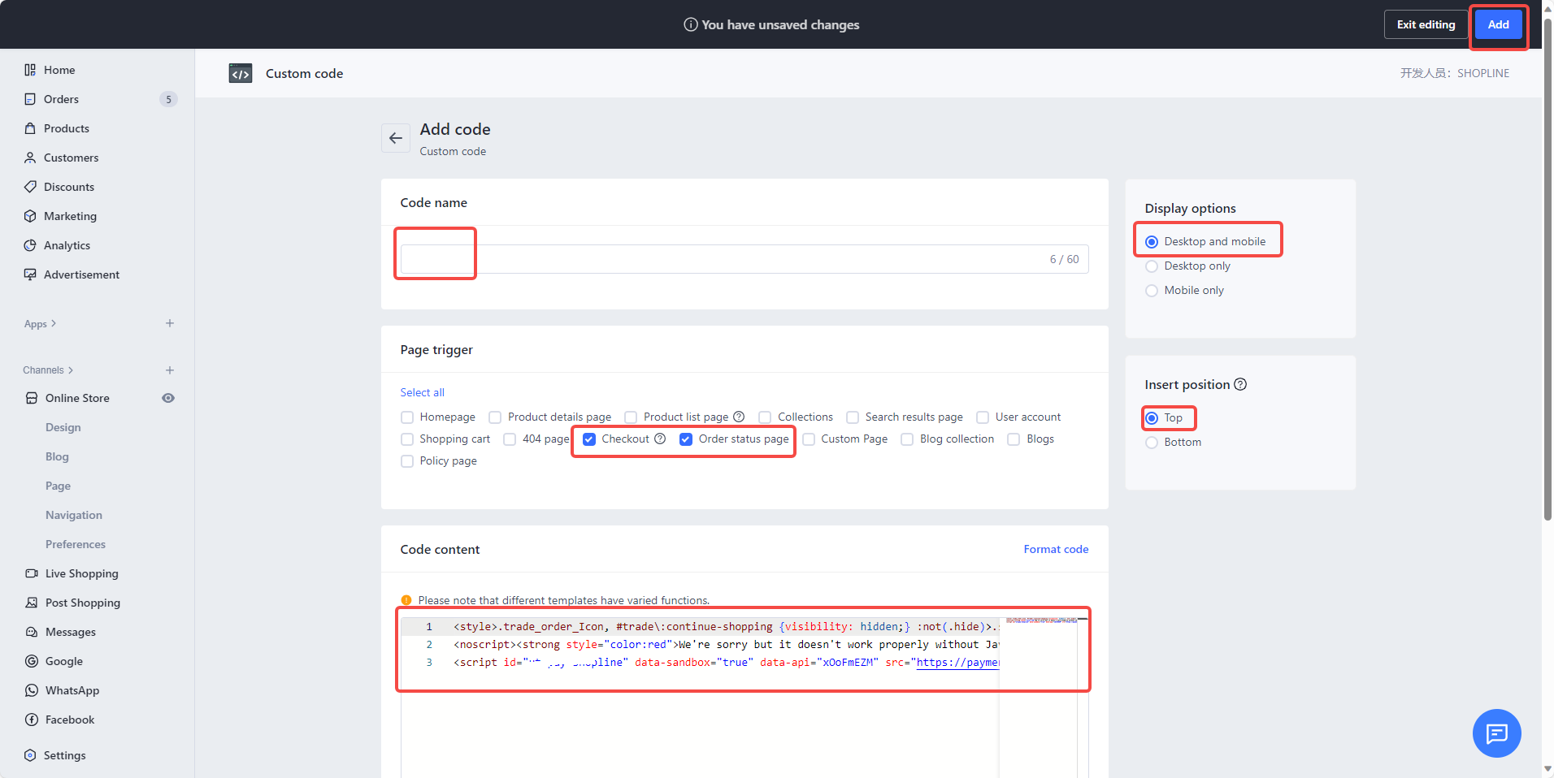Open the Blog menu item
Viewport: 1554px width, 778px height.
pos(57,456)
